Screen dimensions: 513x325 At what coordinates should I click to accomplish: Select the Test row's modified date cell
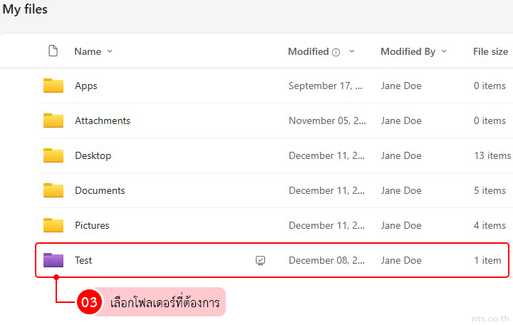click(326, 260)
